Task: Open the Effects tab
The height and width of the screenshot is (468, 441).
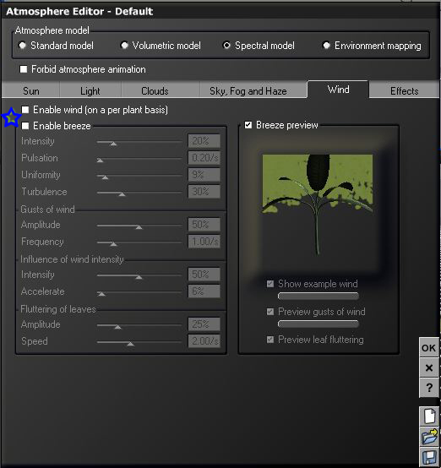Action: [405, 90]
